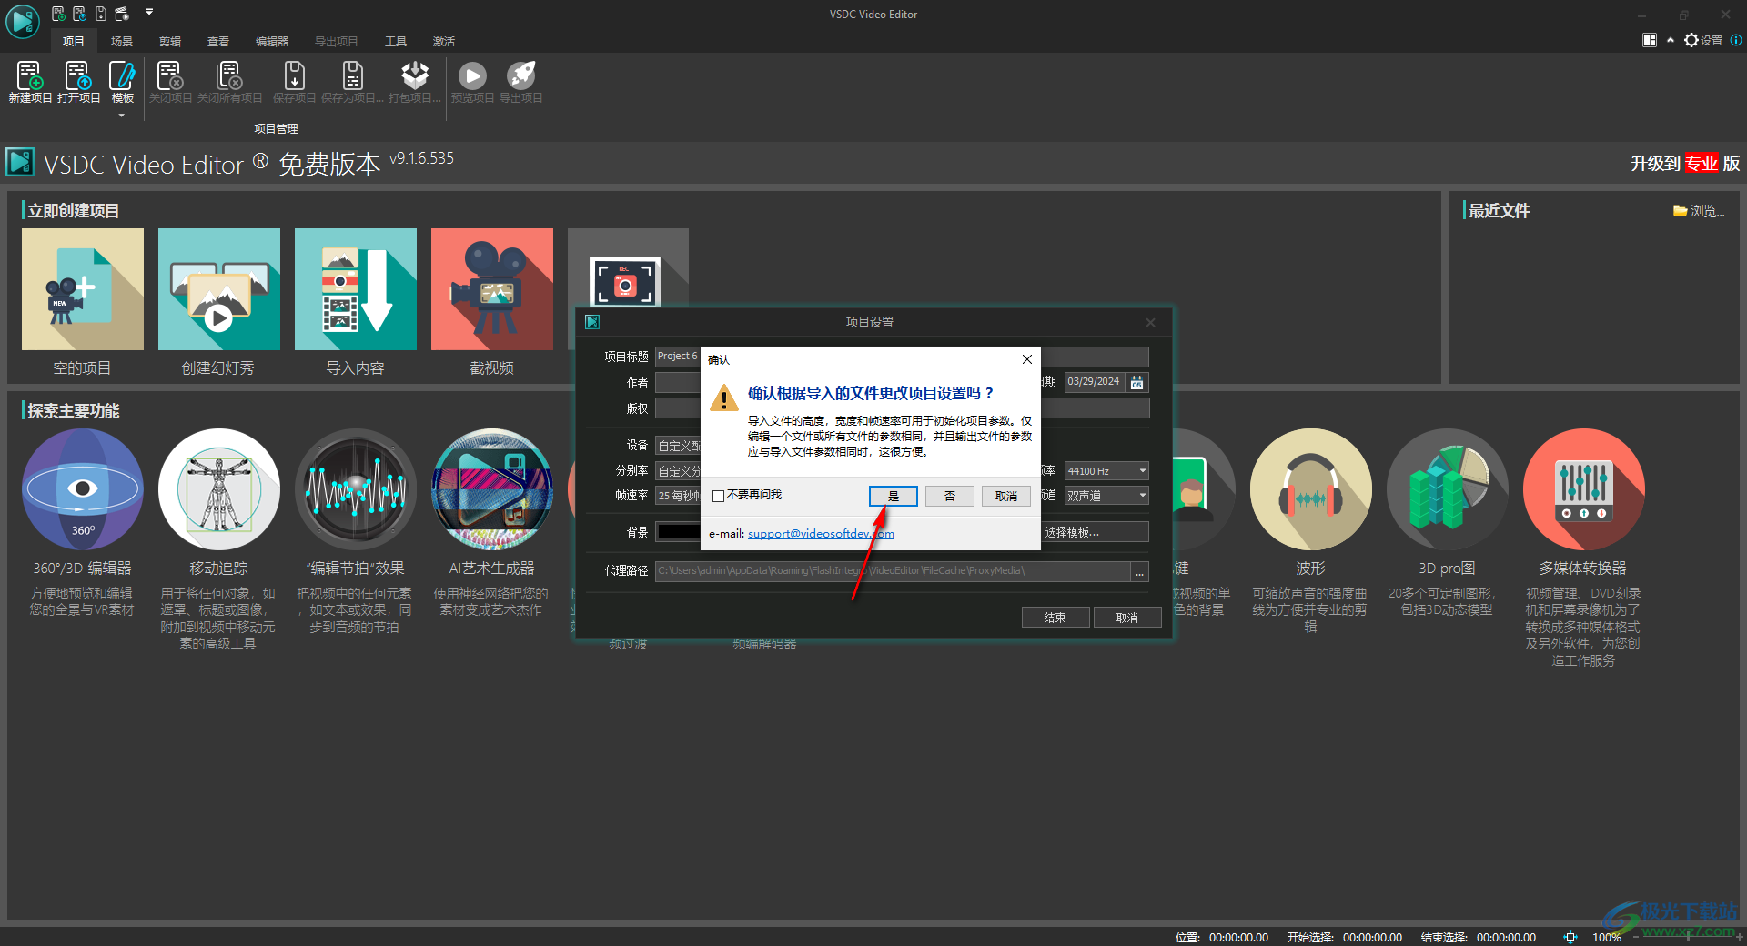Click the layout icon next to 设置

[x=1649, y=40]
